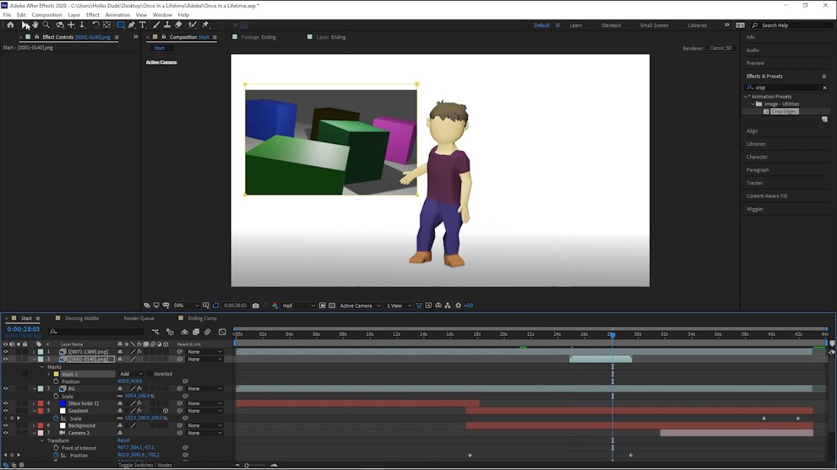Open the Mask 1 Add mode dropdown
Image resolution: width=837 pixels, height=470 pixels.
click(x=131, y=374)
